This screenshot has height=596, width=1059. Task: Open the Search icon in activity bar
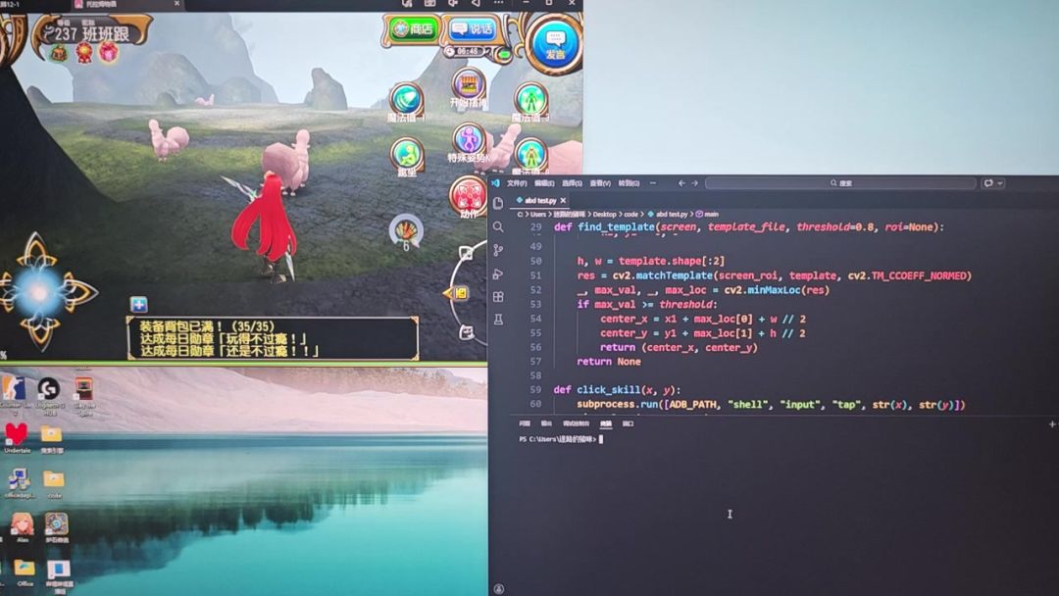click(498, 226)
